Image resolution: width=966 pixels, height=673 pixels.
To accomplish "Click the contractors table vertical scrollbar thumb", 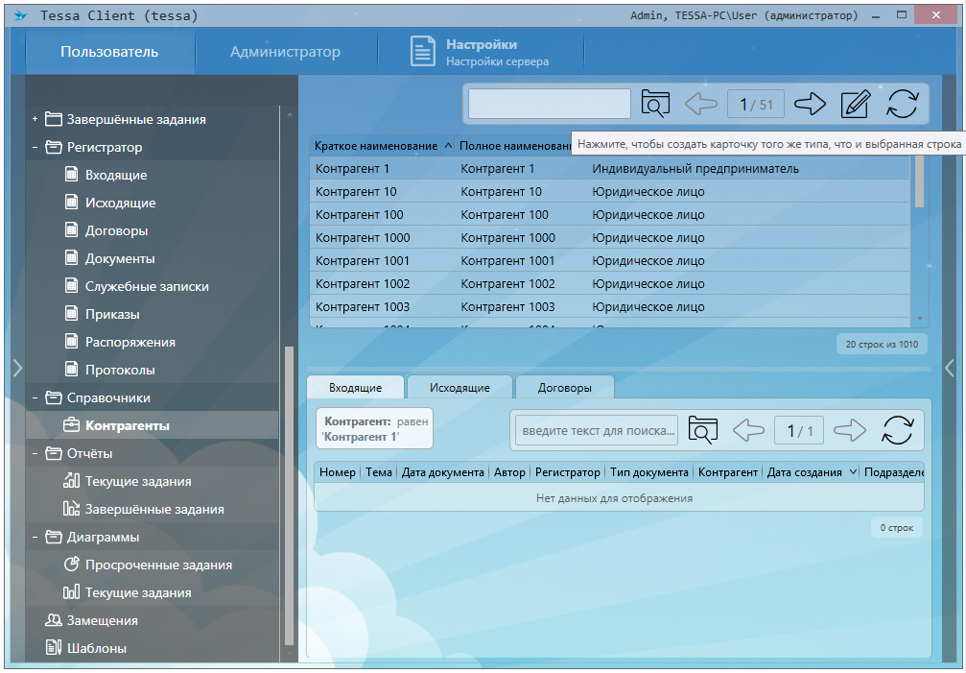I will point(919,181).
